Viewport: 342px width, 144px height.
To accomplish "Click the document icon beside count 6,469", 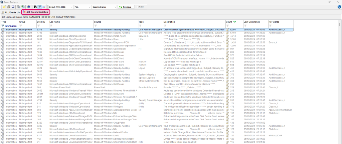I will (227, 33).
